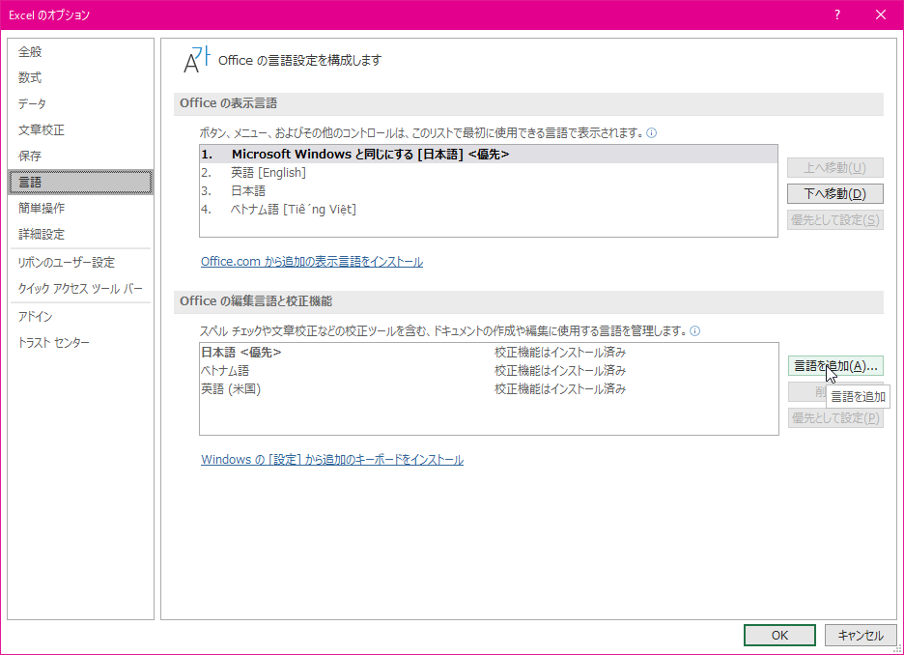Click the info icon beside display language description
Screen dimensions: 904x655
652,133
